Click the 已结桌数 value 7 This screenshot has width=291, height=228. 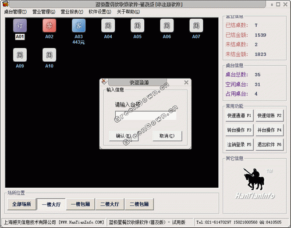click(256, 25)
